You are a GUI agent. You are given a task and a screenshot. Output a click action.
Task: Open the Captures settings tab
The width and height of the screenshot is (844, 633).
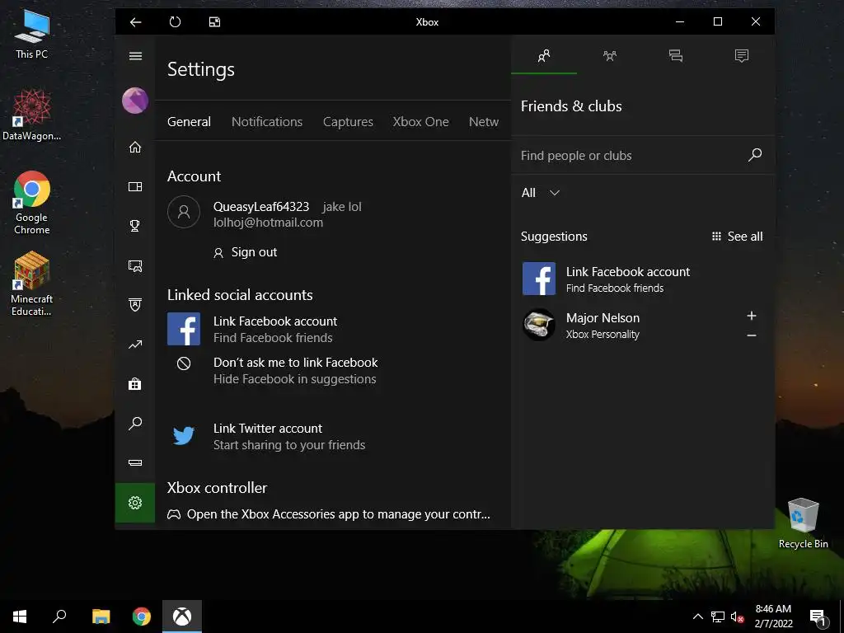348,122
